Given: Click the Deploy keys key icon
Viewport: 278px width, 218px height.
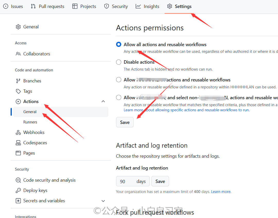Looking at the screenshot, I should coord(18,190).
